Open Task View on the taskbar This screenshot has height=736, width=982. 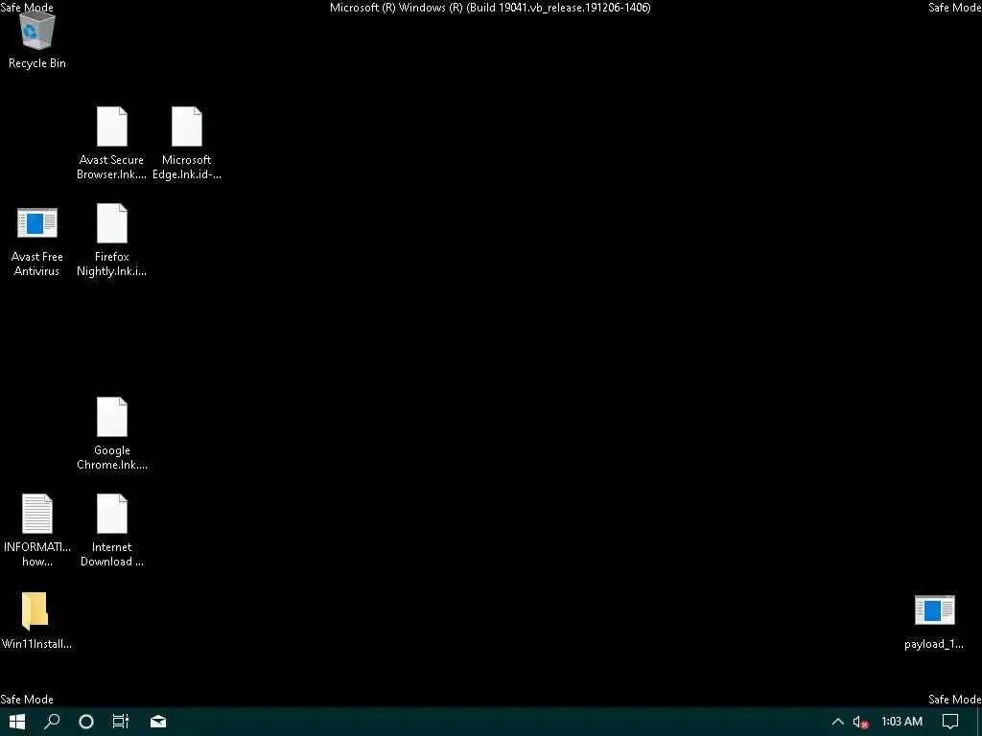tap(121, 722)
